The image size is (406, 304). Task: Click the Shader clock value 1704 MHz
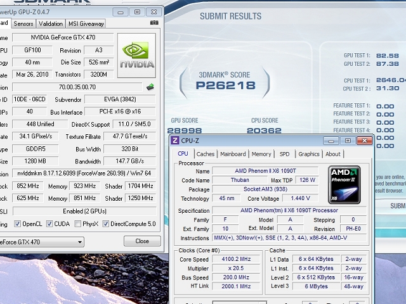pyautogui.click(x=140, y=186)
